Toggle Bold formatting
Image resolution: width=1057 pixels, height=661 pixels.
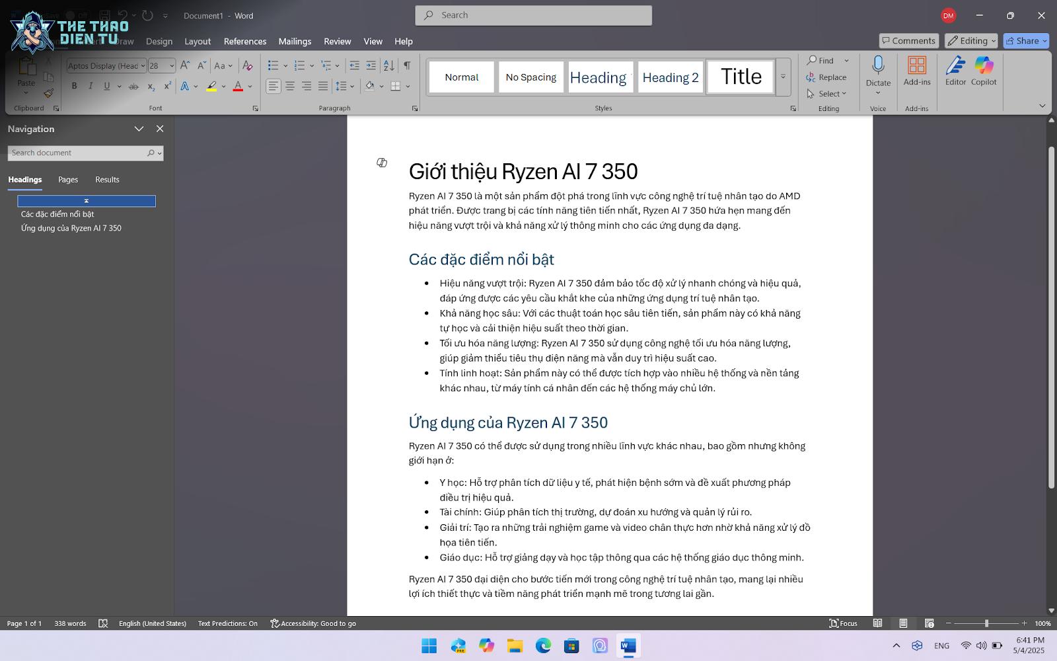click(74, 86)
